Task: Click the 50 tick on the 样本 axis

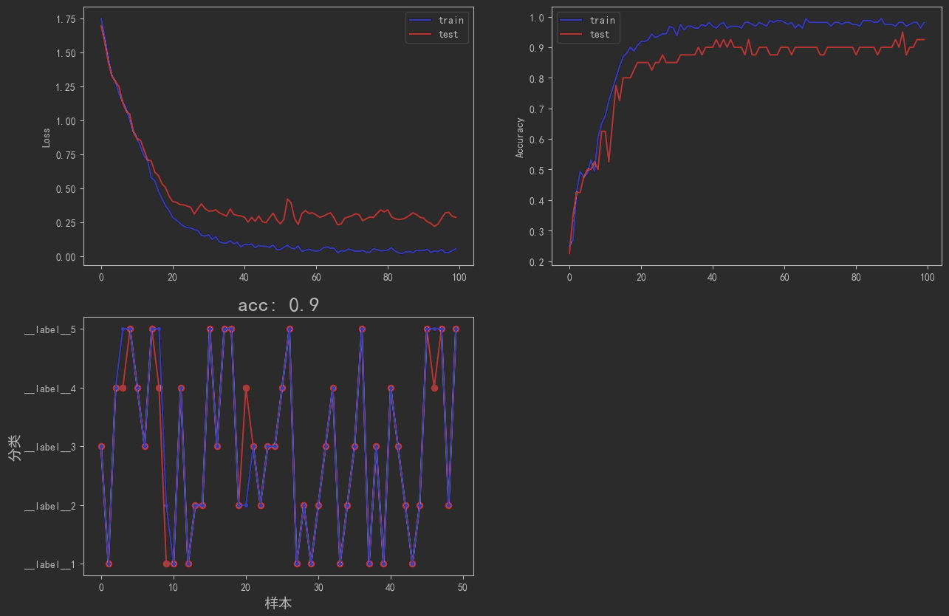Action: [462, 587]
